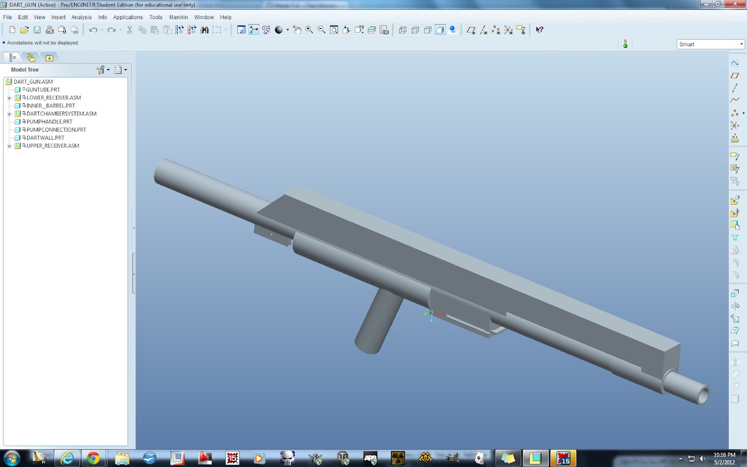Click the View Manager icon
This screenshot has height=467, width=747.
384,29
